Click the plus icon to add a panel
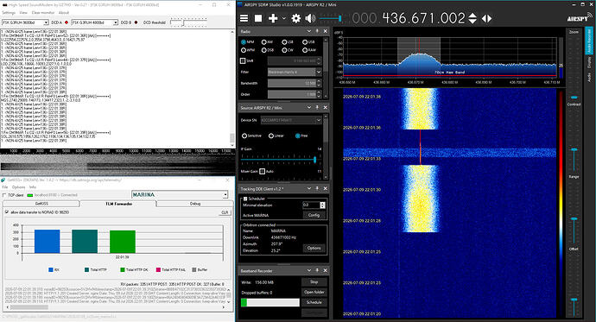The height and width of the screenshot is (322, 596). click(273, 18)
